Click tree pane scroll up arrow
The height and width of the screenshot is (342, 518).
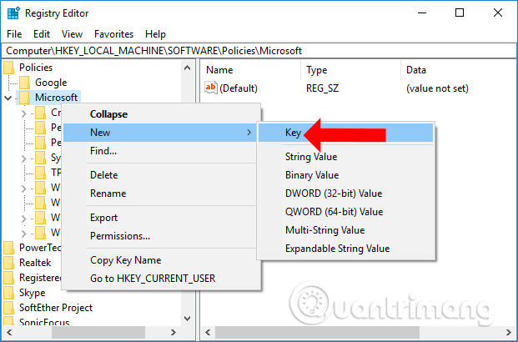point(188,68)
